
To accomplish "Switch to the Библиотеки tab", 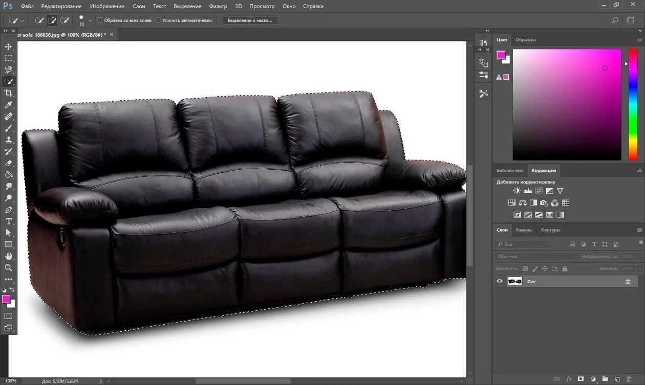I will tap(510, 170).
